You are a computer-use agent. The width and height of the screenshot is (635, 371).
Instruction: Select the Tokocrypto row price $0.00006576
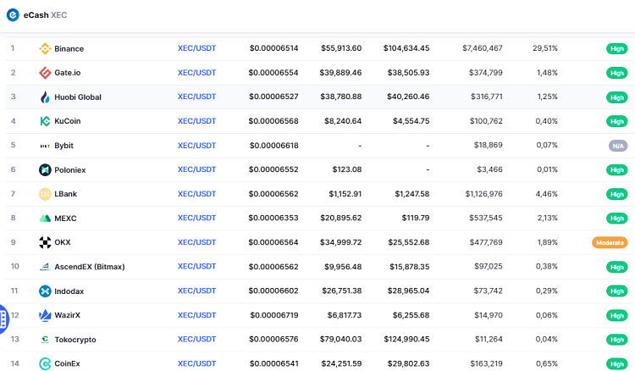click(x=273, y=340)
